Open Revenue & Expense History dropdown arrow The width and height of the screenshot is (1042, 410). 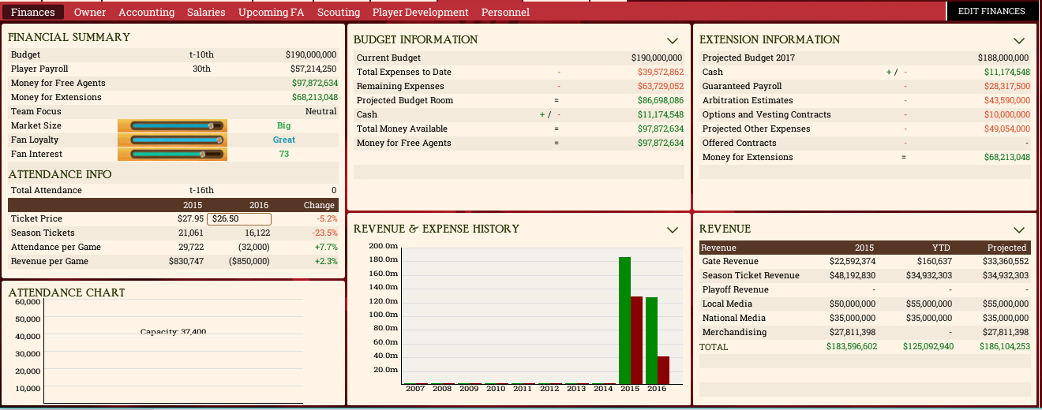pyautogui.click(x=673, y=229)
